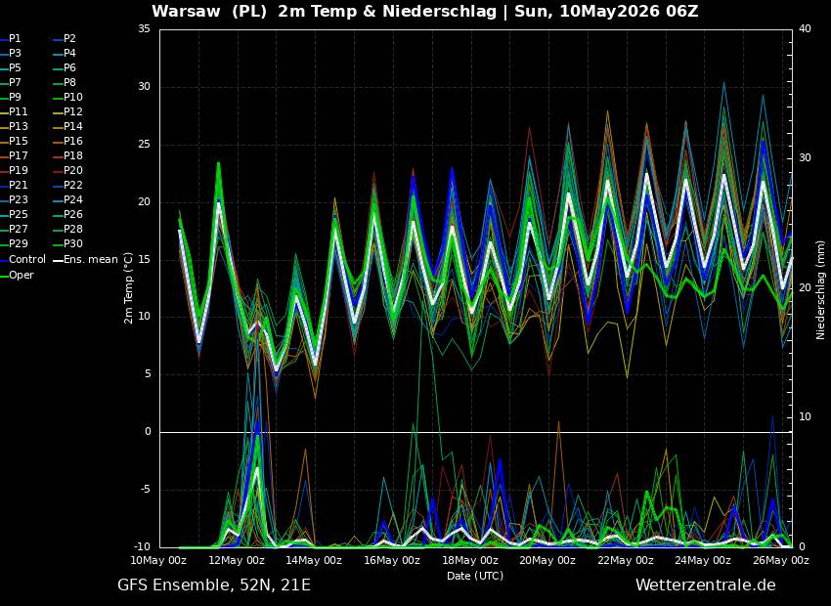Screen dimensions: 831x606
Task: Click the Date (UTC) axis title
Action: click(475, 576)
